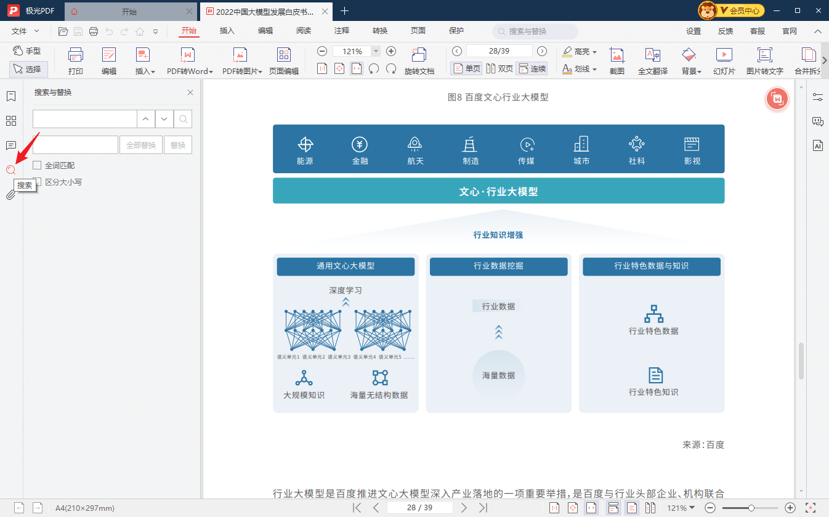Click the attachment paperclip icon in sidebar
Screen dimensions: 829x517
point(10,194)
